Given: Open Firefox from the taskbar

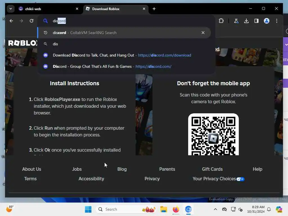Looking at the screenshot, I should point(176,209).
